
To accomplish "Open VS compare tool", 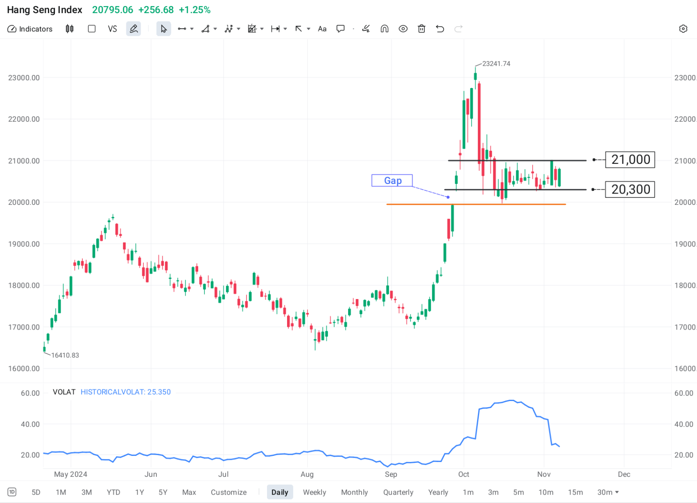I will 112,29.
